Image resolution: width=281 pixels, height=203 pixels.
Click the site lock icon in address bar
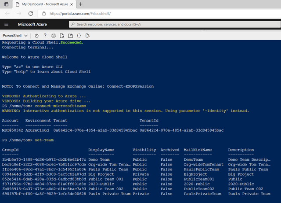[44, 14]
